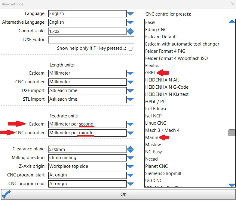Adjust the Clearance plane stepper arrows
This screenshot has width=236, height=201.
130,149
